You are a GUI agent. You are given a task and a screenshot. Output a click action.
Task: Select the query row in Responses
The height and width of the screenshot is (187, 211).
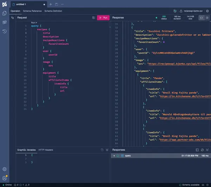[x=160, y=156]
